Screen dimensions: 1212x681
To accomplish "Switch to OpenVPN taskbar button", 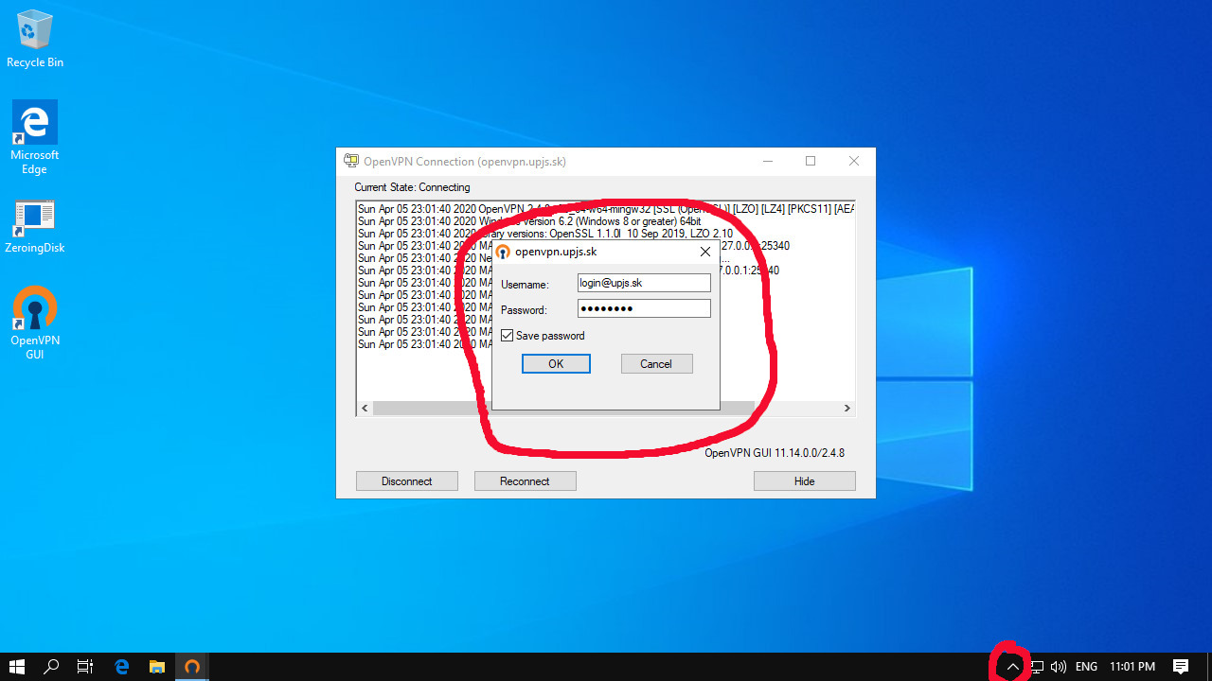I will (x=192, y=667).
